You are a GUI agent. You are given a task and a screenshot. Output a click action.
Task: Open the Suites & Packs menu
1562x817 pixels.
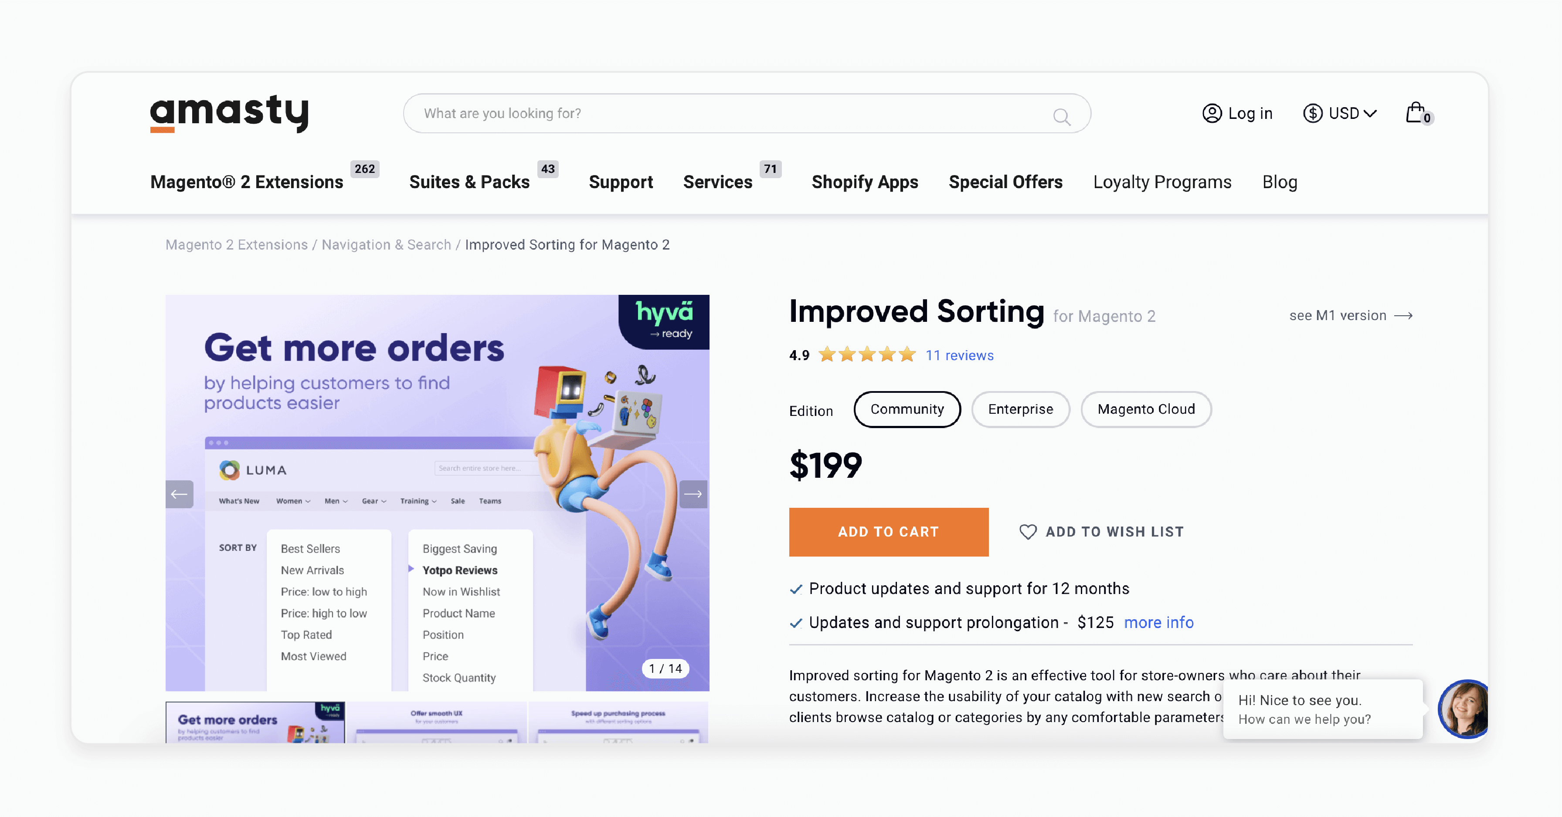tap(470, 182)
